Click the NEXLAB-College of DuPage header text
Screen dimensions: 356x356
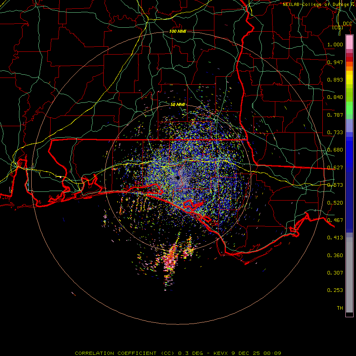(x=318, y=4)
